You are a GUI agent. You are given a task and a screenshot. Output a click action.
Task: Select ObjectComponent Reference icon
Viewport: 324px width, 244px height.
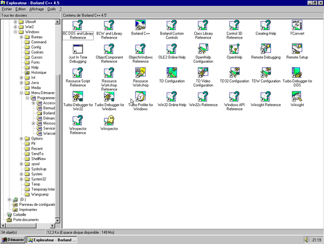[x=109, y=49]
